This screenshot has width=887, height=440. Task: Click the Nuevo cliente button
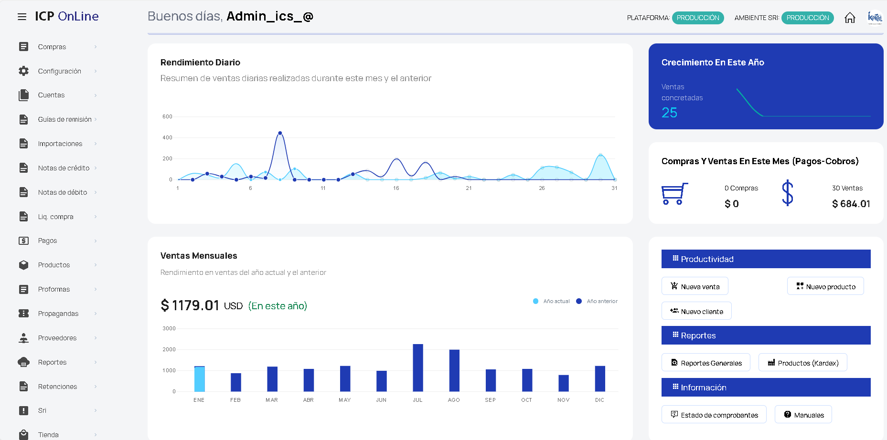click(x=696, y=311)
